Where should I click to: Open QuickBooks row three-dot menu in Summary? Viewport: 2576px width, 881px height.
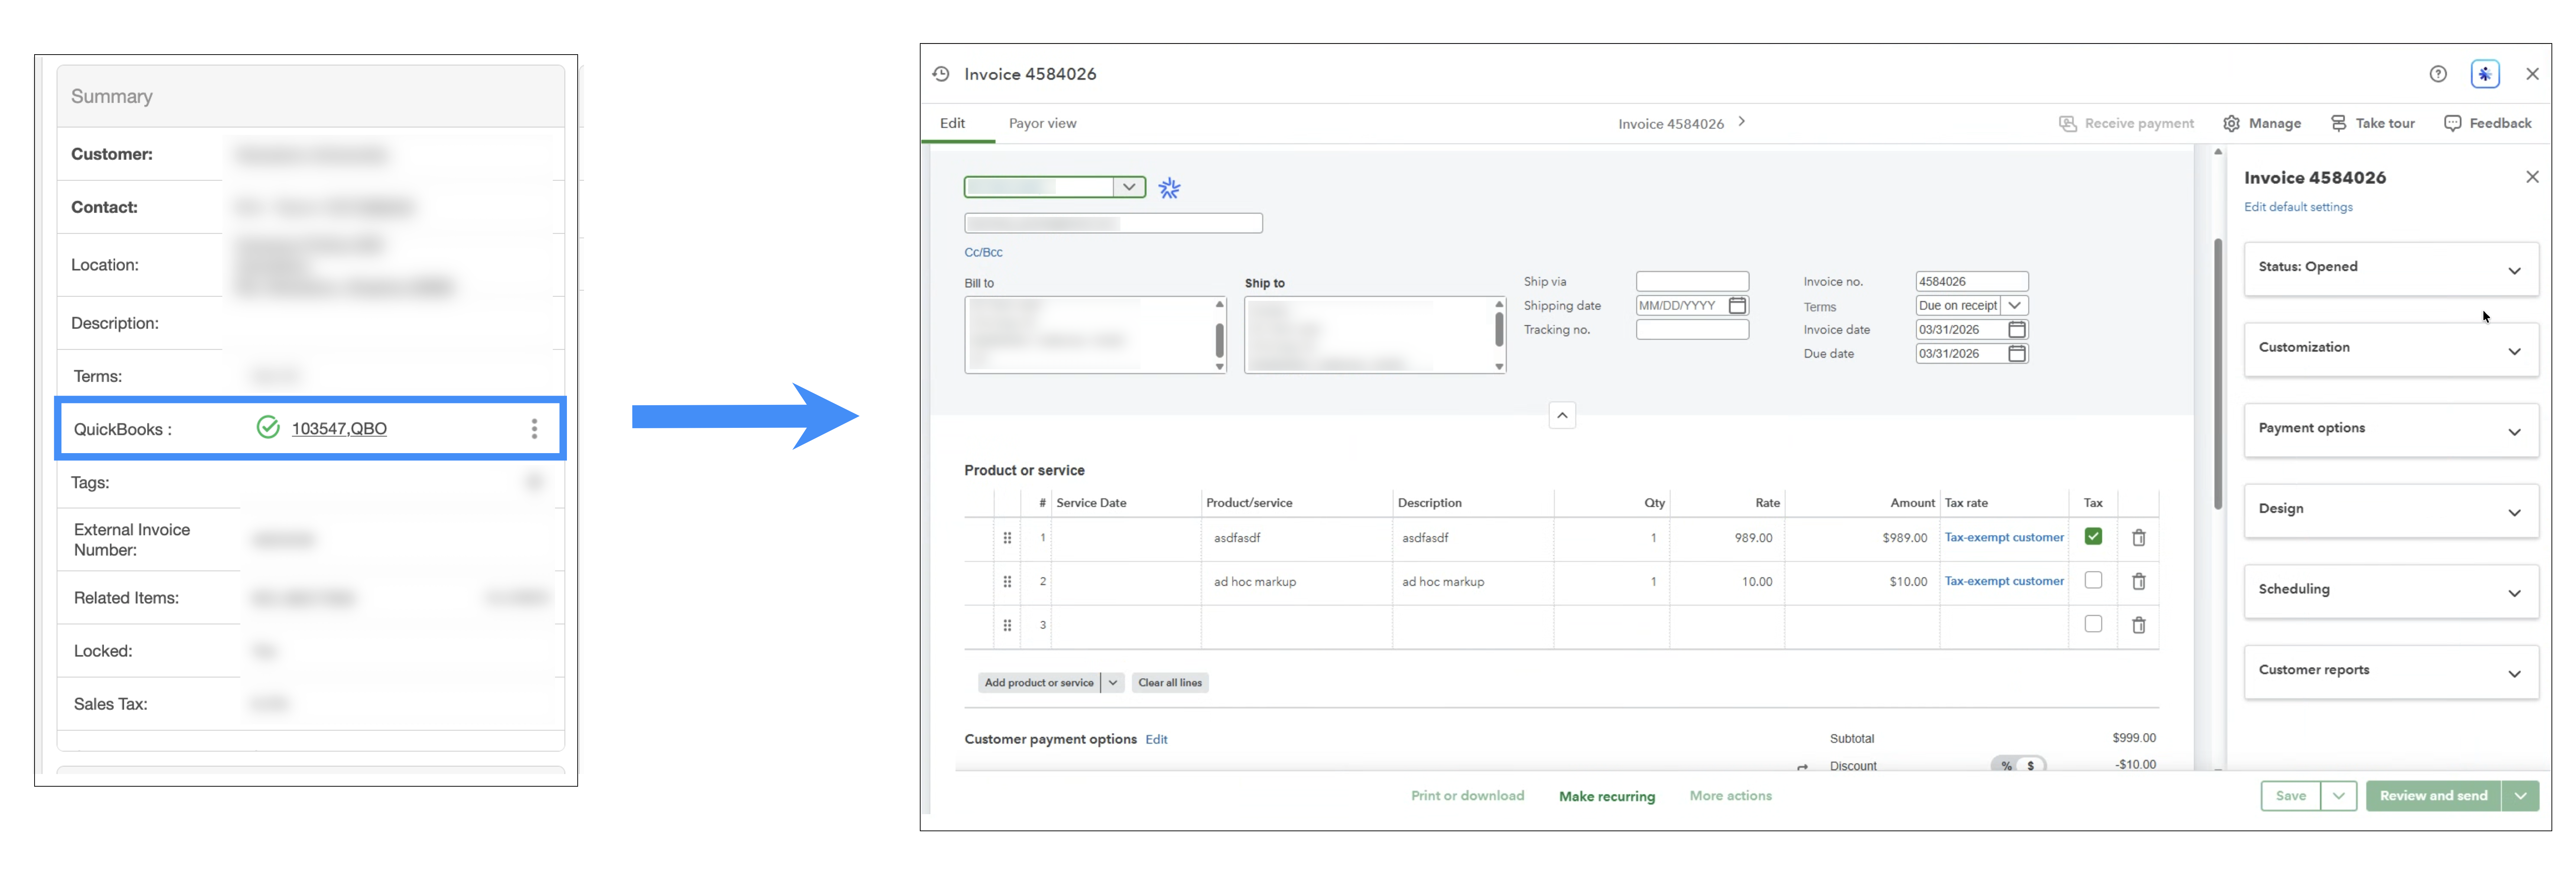534,429
